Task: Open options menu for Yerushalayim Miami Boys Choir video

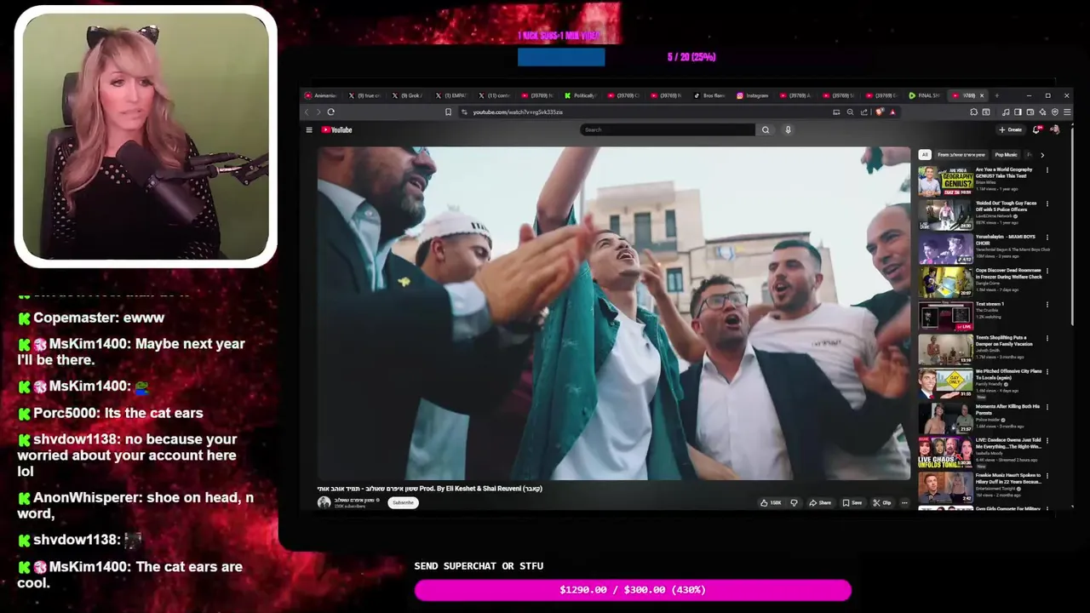Action: (1047, 238)
